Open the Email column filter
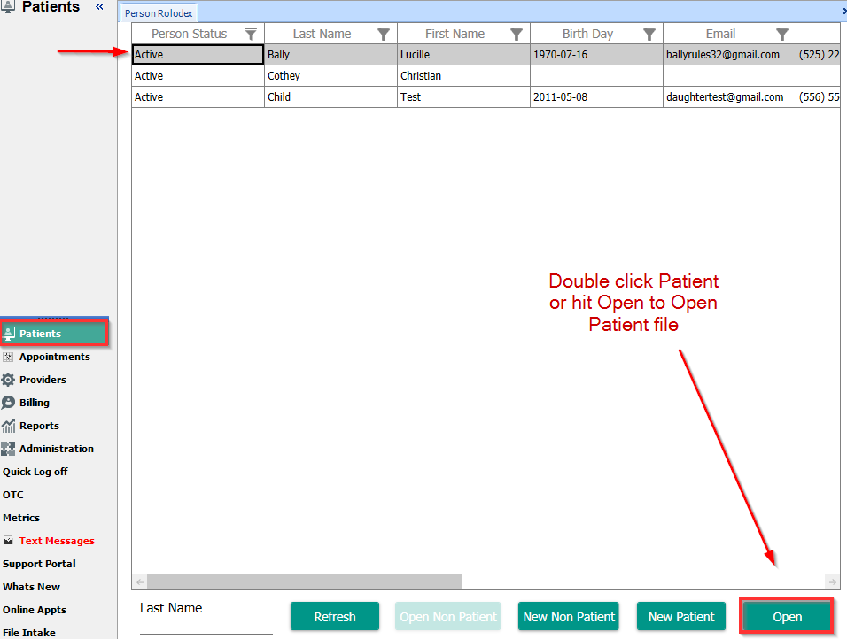 coord(782,34)
